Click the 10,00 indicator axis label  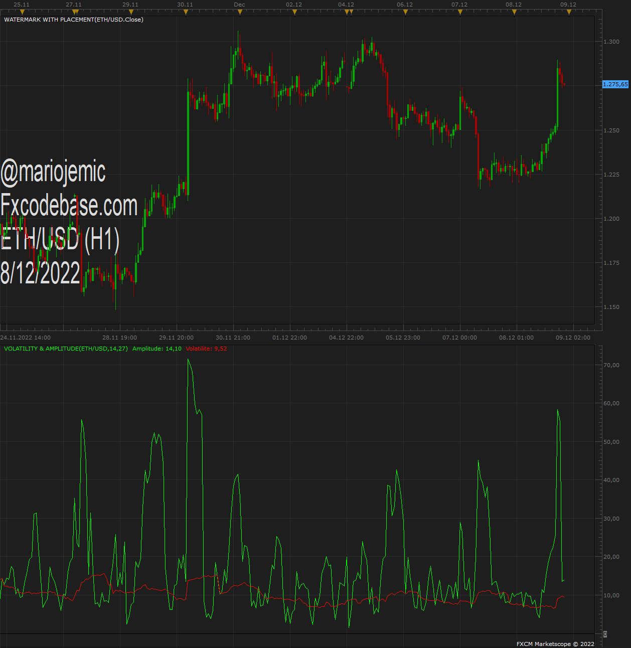tap(611, 595)
